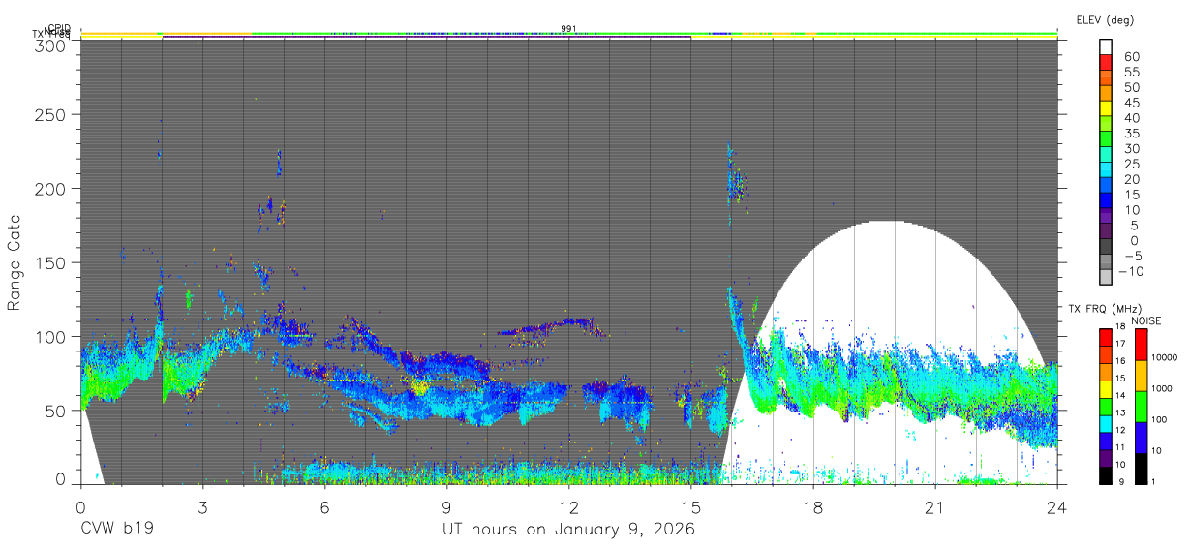Click the '24' tick on UT hours axis
Screen dimensions: 1189x549
pos(1057,507)
